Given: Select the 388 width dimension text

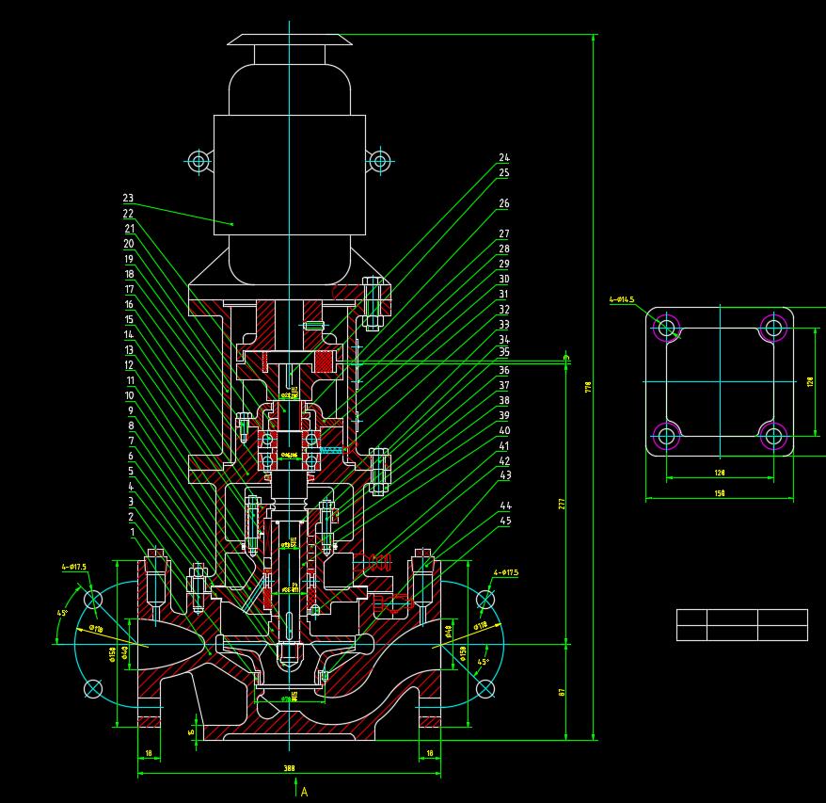Looking at the screenshot, I should [290, 768].
